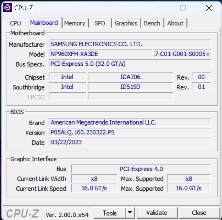Expand the Tools dropdown arrow
Image resolution: width=222 pixels, height=220 pixels.
130,213
